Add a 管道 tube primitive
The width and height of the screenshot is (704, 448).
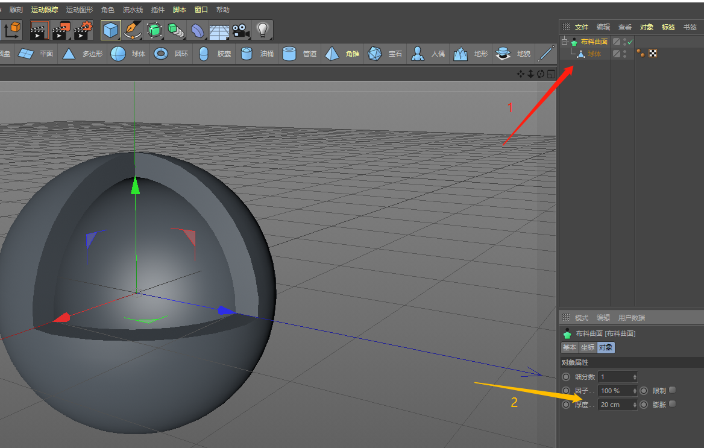[290, 54]
